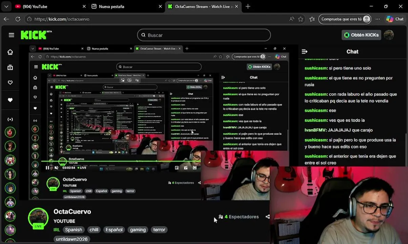Click home icon in the streamed Kick sidebar
The height and width of the screenshot is (244, 408).
click(35, 78)
